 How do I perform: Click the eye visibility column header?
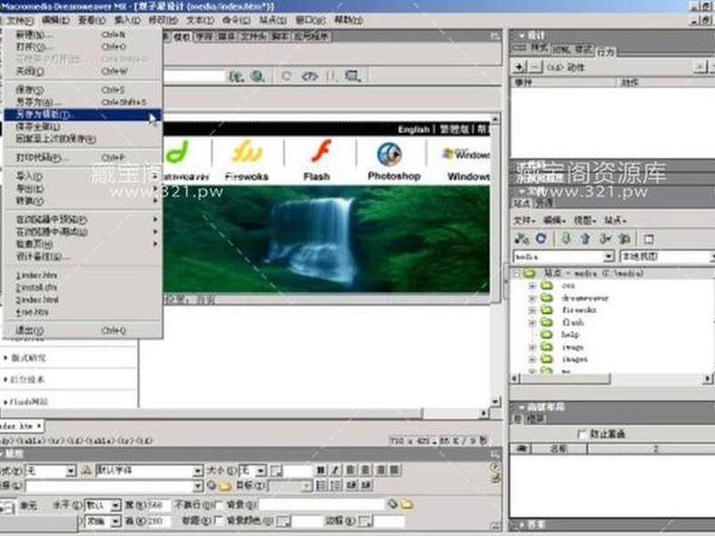click(x=521, y=449)
